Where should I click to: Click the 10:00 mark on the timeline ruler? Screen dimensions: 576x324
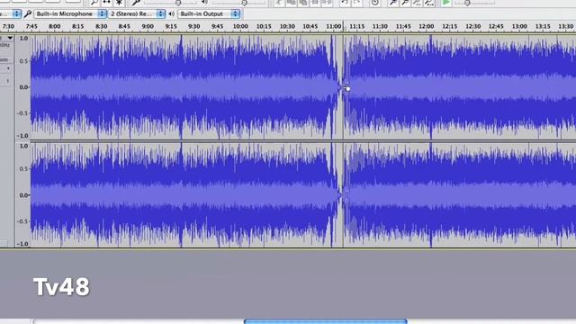coord(240,26)
